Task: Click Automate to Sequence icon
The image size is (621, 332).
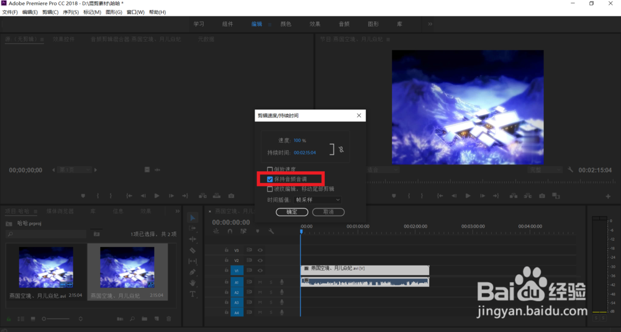Action: coord(120,319)
